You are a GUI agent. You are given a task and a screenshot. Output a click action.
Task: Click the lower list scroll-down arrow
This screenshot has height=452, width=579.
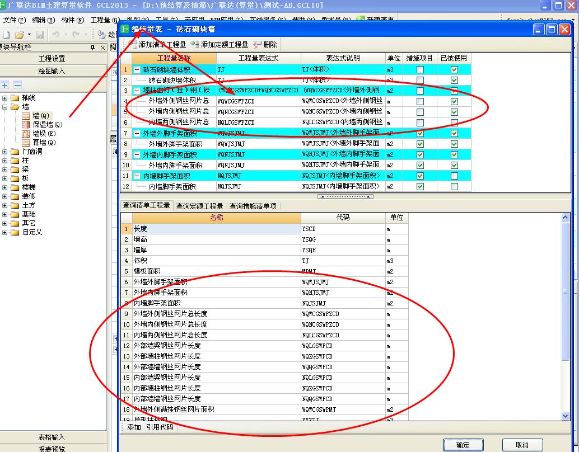[565, 416]
